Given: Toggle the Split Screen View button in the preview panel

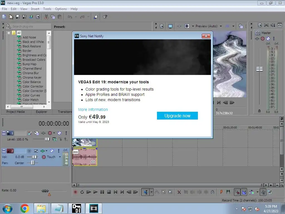Looking at the screenshot, I should point(187,26).
